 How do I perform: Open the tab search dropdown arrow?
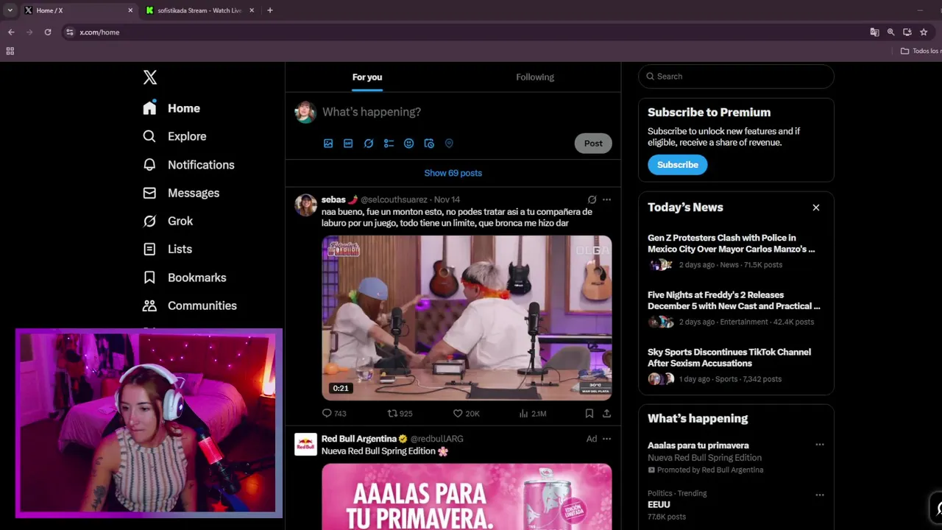(x=10, y=10)
